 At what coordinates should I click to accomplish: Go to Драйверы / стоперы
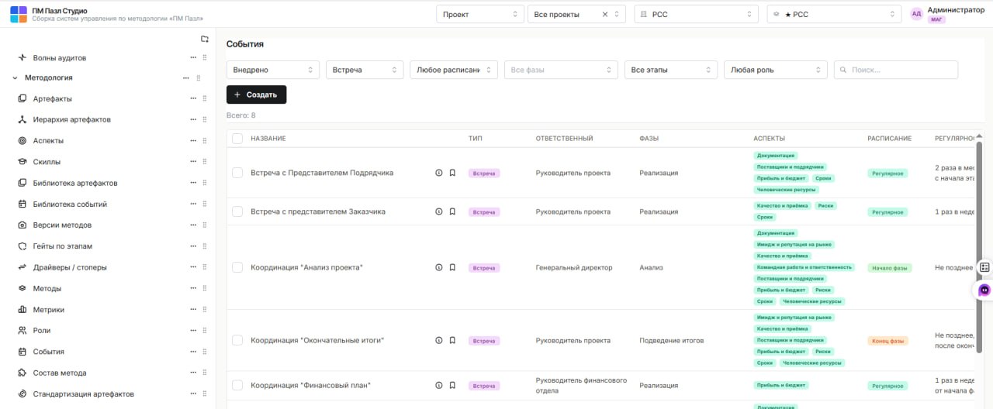[70, 267]
